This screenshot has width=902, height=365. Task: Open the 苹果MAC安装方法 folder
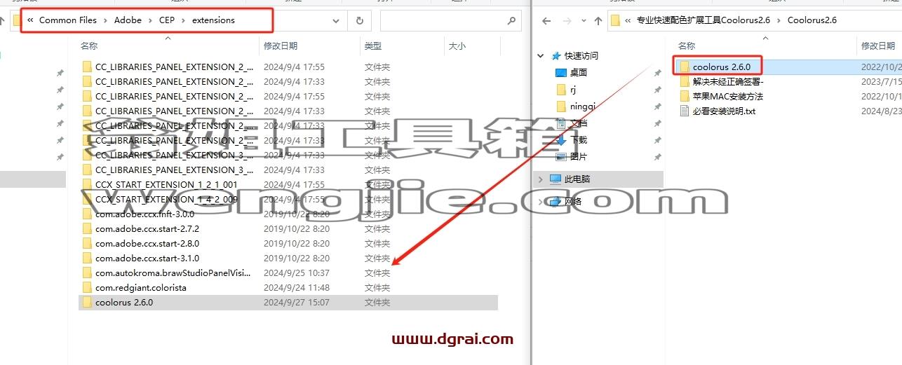(727, 96)
